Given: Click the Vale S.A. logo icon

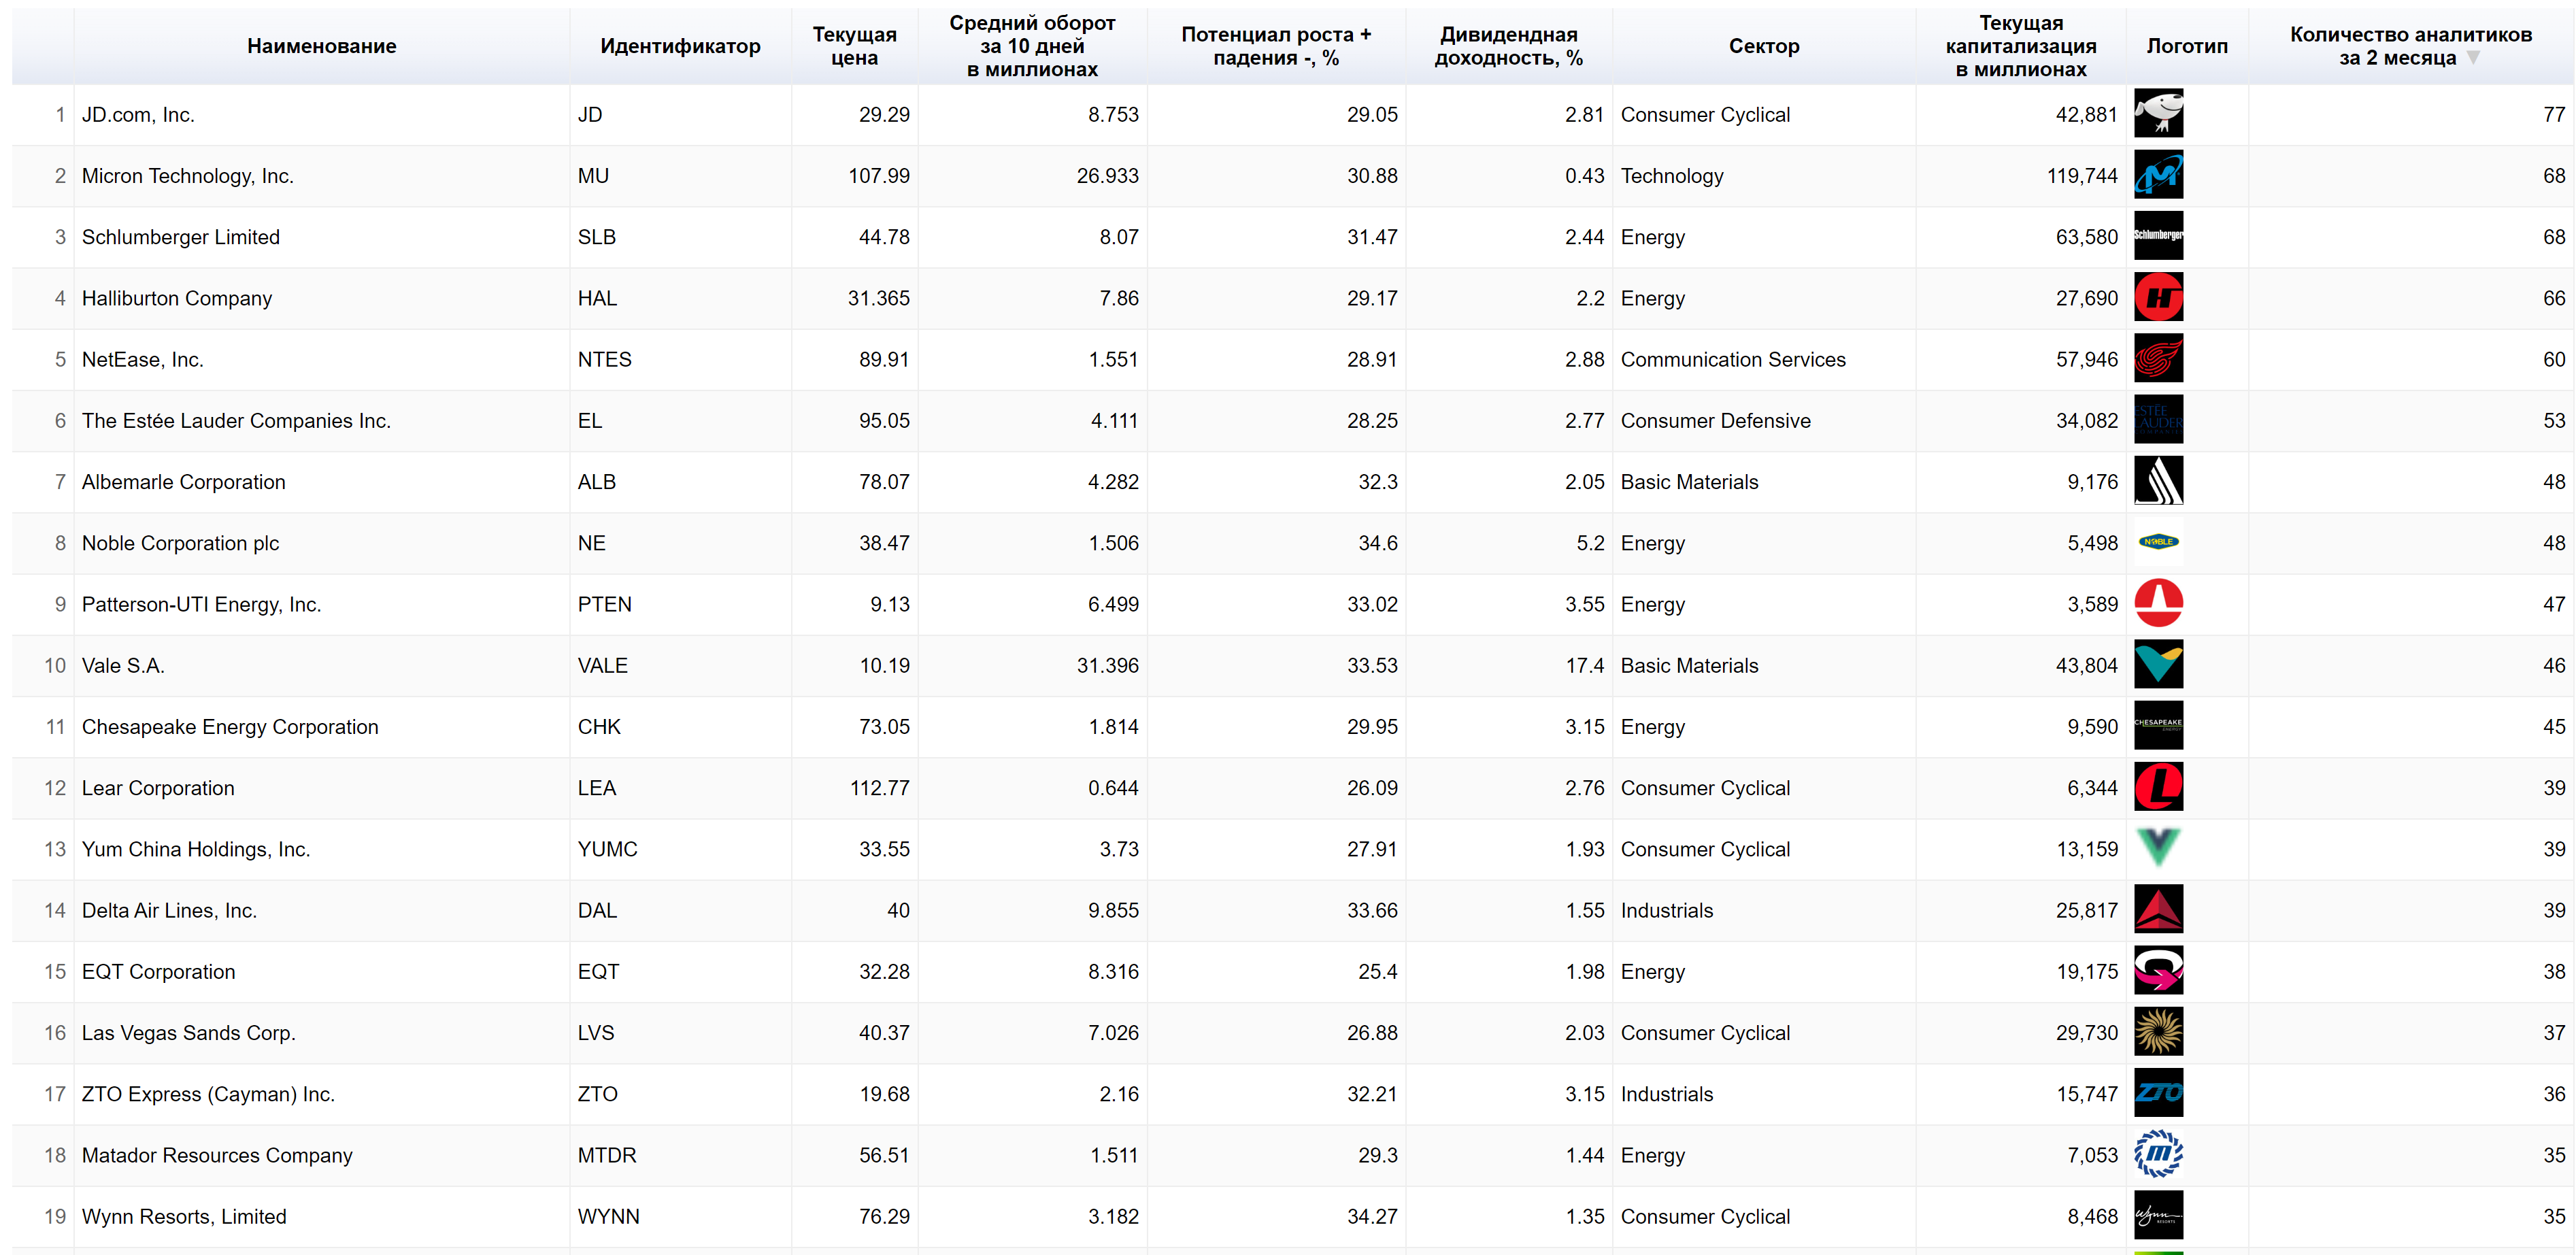Looking at the screenshot, I should tap(2158, 665).
